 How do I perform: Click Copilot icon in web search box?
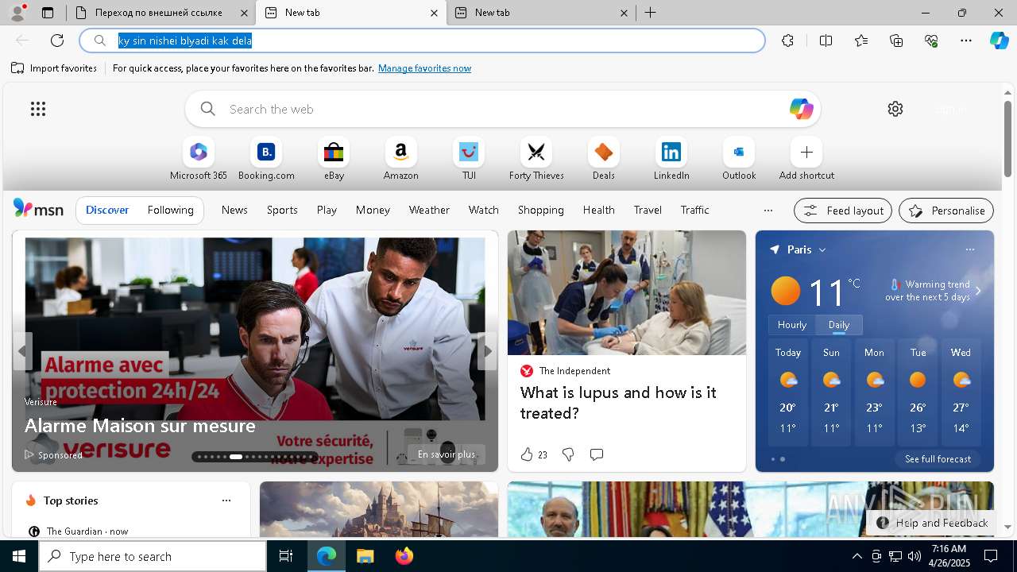pyautogui.click(x=801, y=109)
